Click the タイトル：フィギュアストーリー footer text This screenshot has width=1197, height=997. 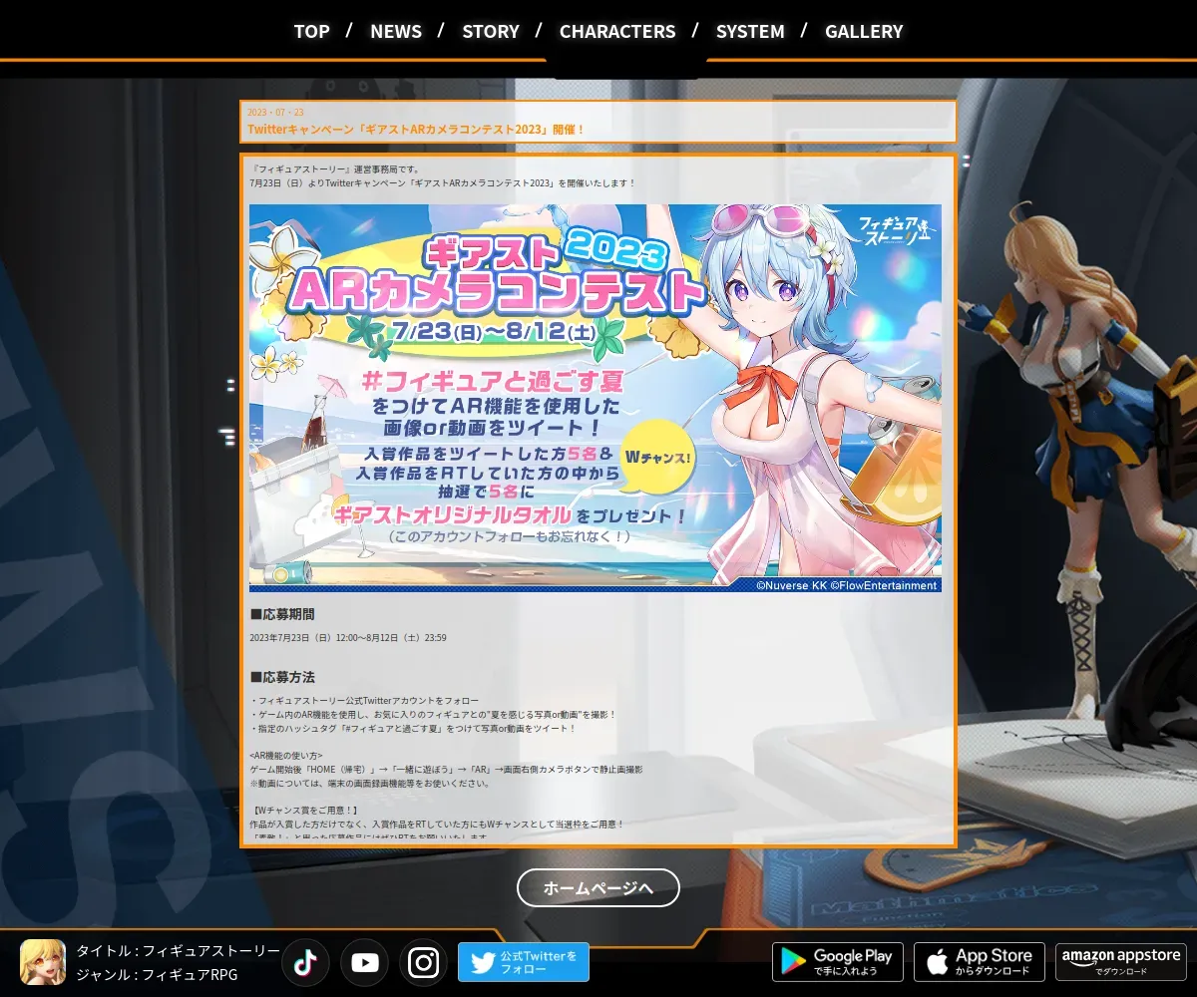(x=179, y=950)
